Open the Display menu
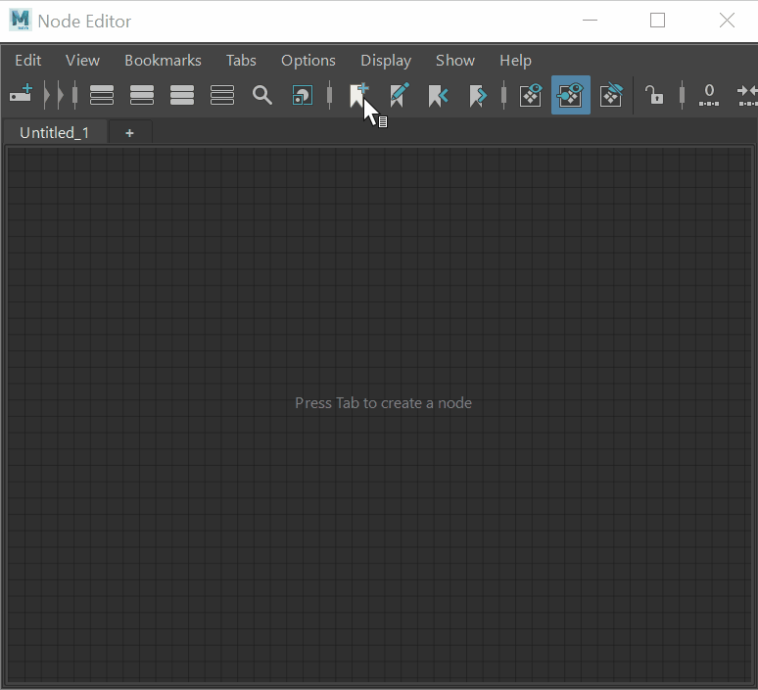Screen dimensions: 758x690 coord(386,61)
